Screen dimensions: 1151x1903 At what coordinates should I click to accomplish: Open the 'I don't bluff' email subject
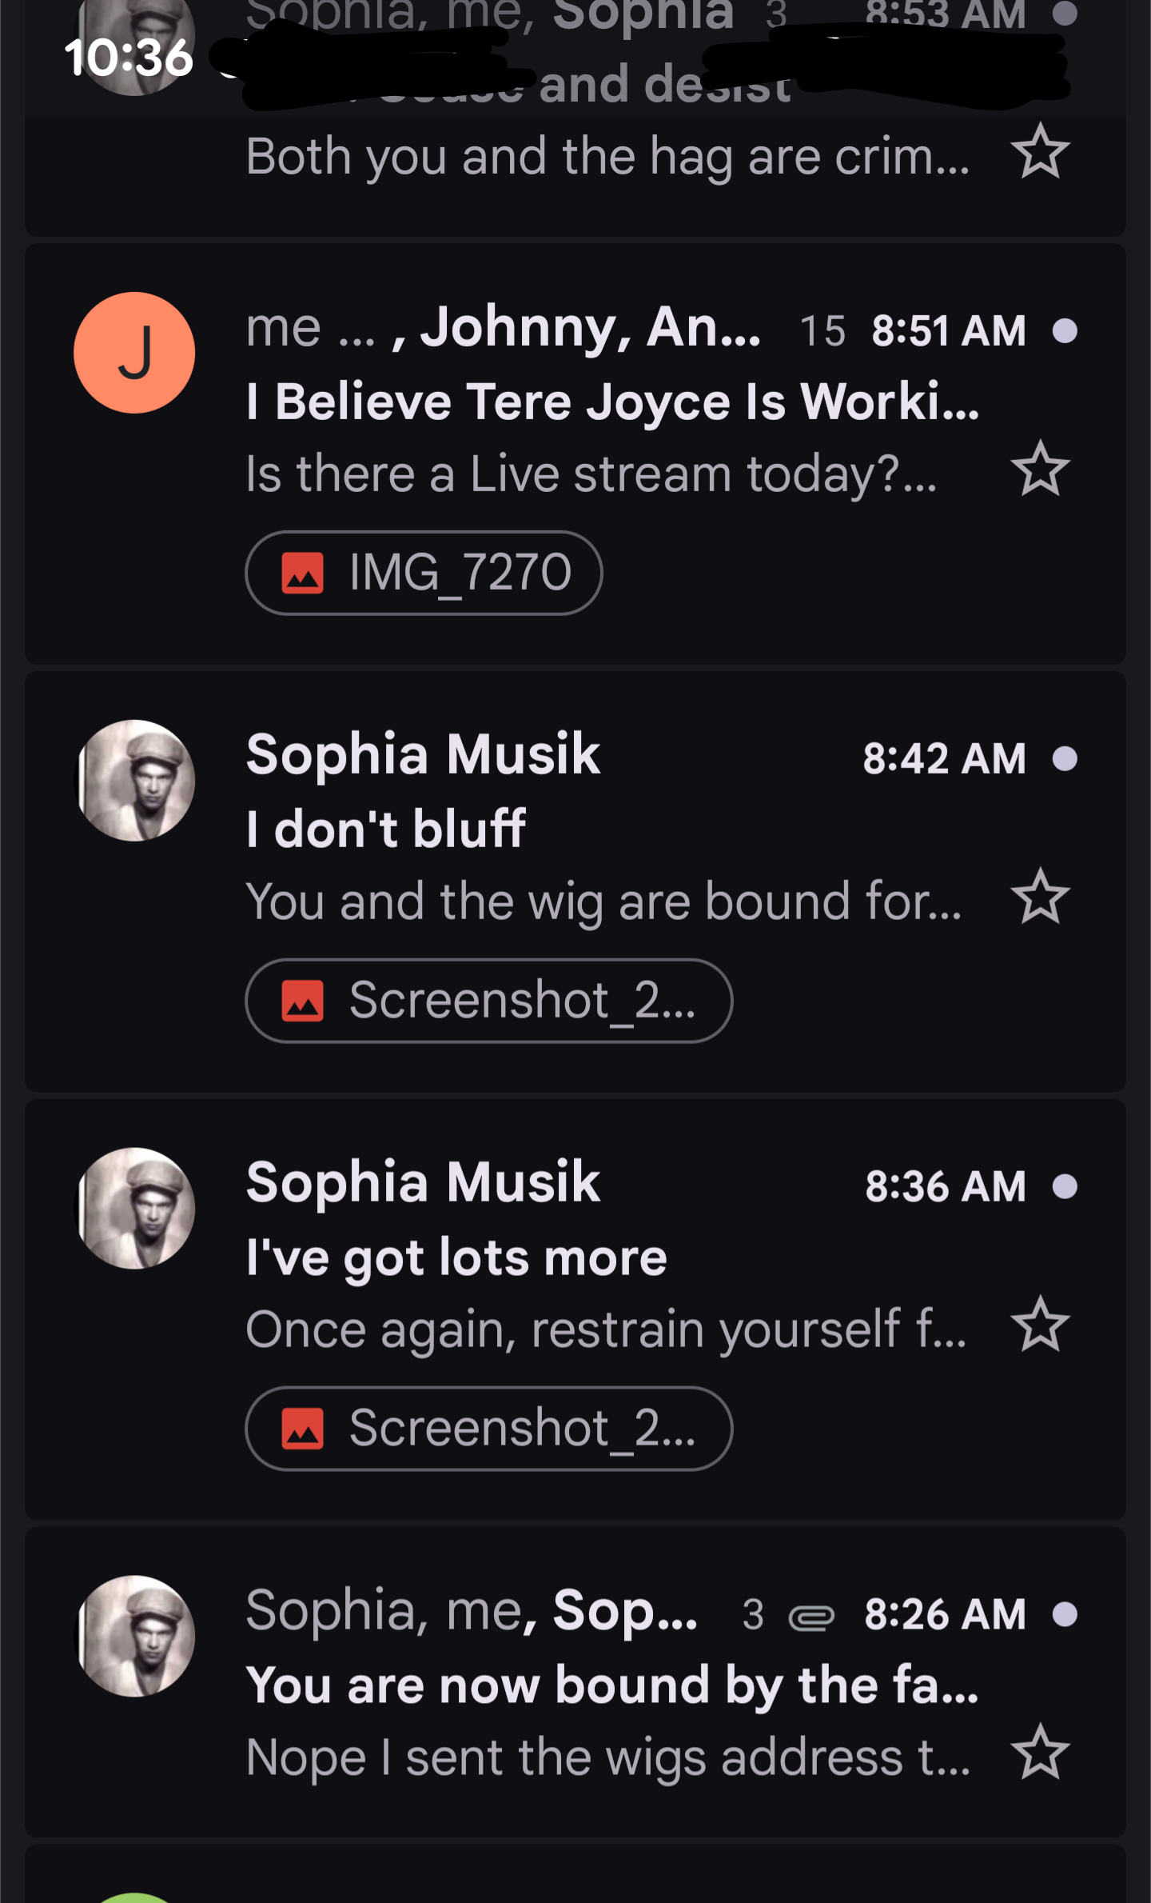(x=386, y=829)
